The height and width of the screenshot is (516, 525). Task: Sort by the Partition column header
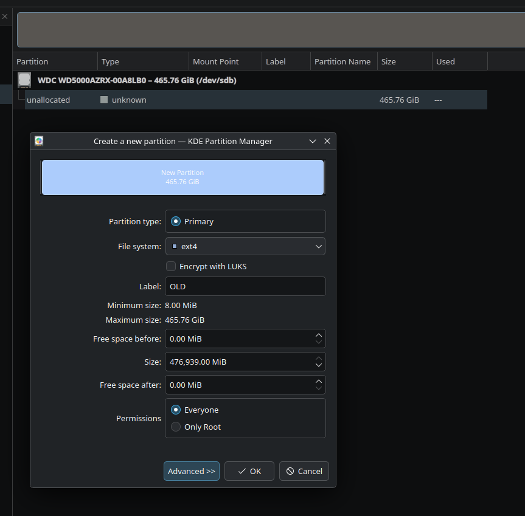pos(55,61)
